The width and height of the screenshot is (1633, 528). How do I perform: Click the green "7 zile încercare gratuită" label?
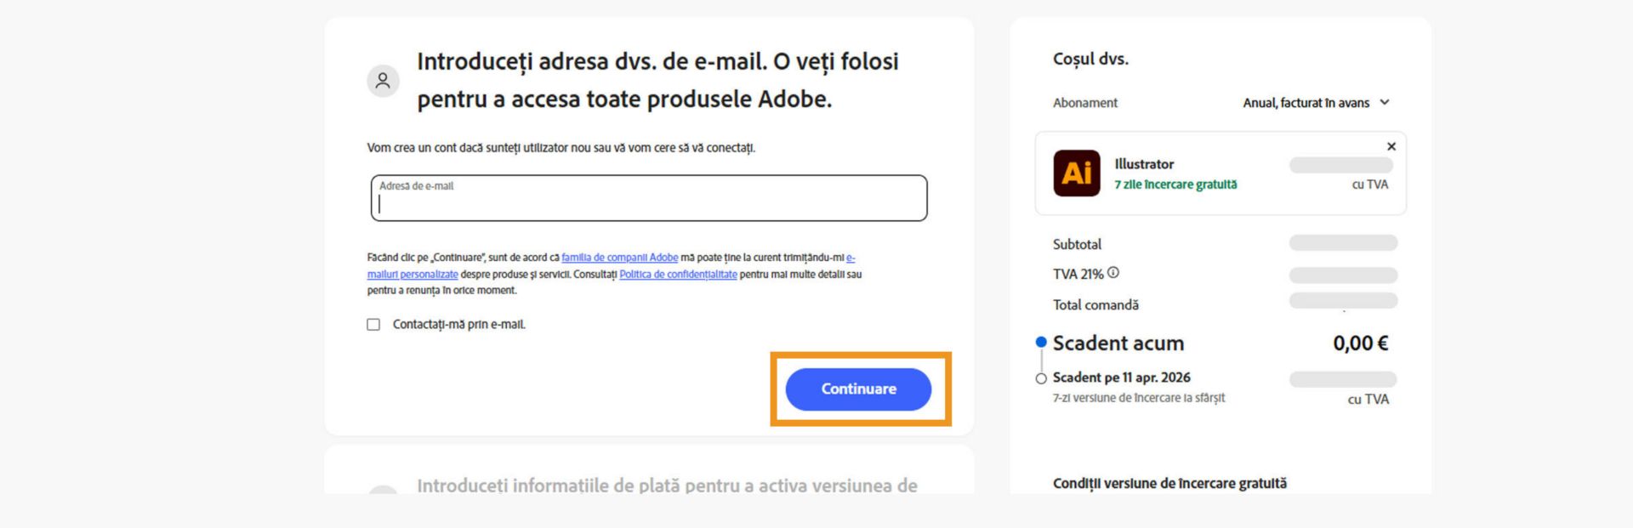pyautogui.click(x=1175, y=185)
